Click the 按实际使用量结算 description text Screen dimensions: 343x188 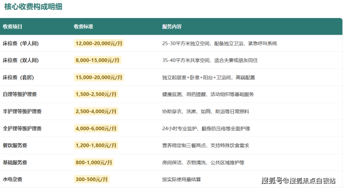(x=182, y=179)
